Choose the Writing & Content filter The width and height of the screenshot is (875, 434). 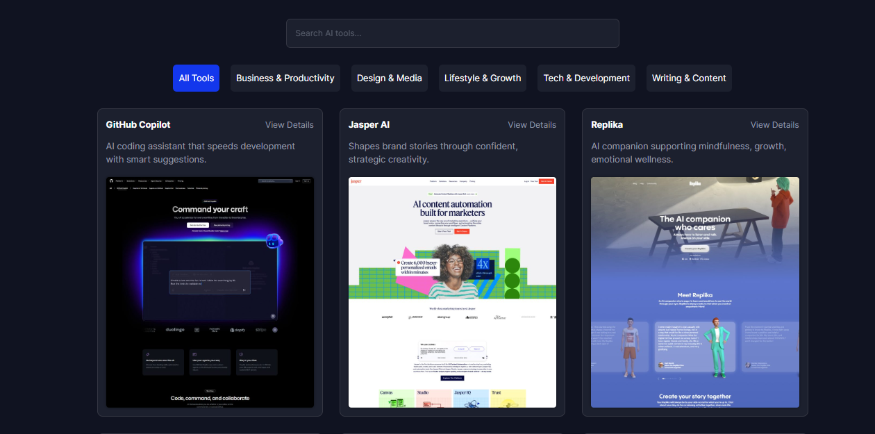coord(688,78)
